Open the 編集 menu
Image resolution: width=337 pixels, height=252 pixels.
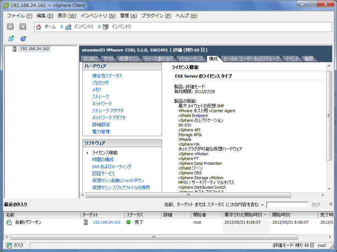[x=45, y=16]
